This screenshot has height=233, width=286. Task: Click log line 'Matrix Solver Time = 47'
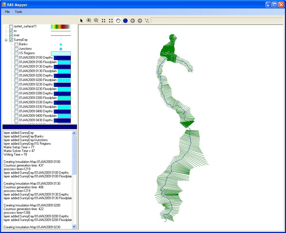point(19,151)
